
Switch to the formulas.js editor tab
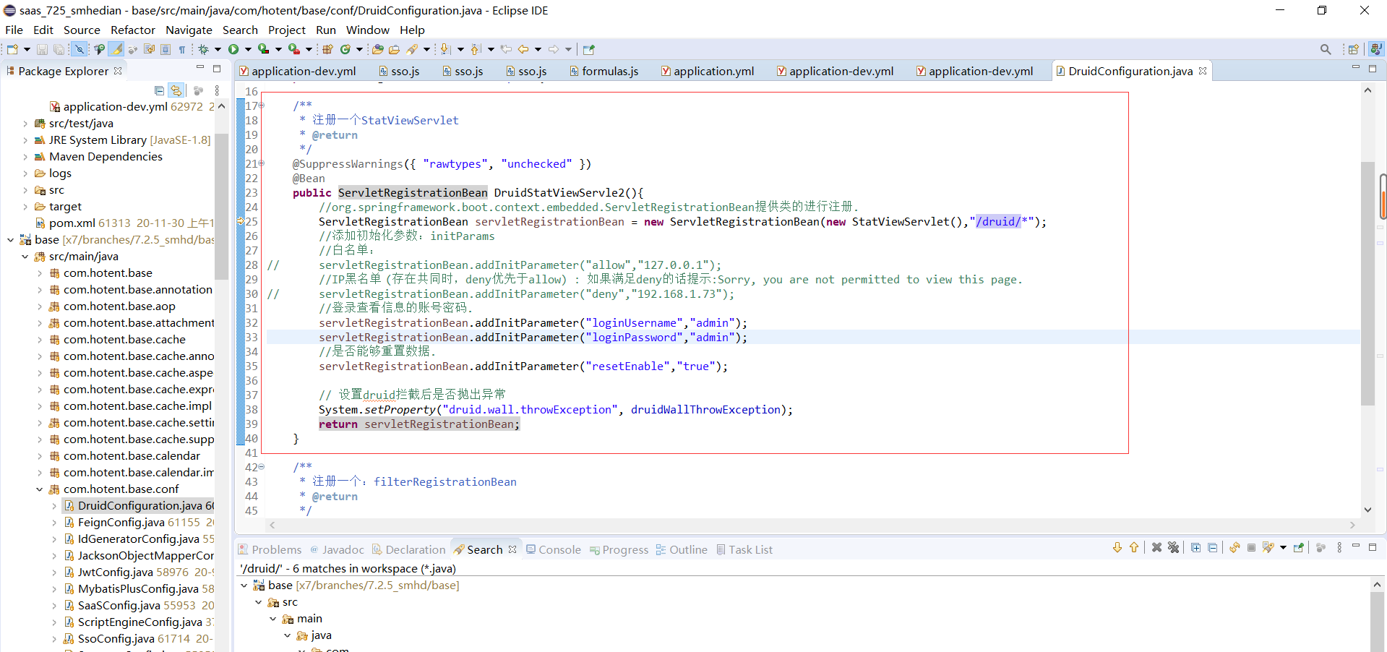(609, 71)
